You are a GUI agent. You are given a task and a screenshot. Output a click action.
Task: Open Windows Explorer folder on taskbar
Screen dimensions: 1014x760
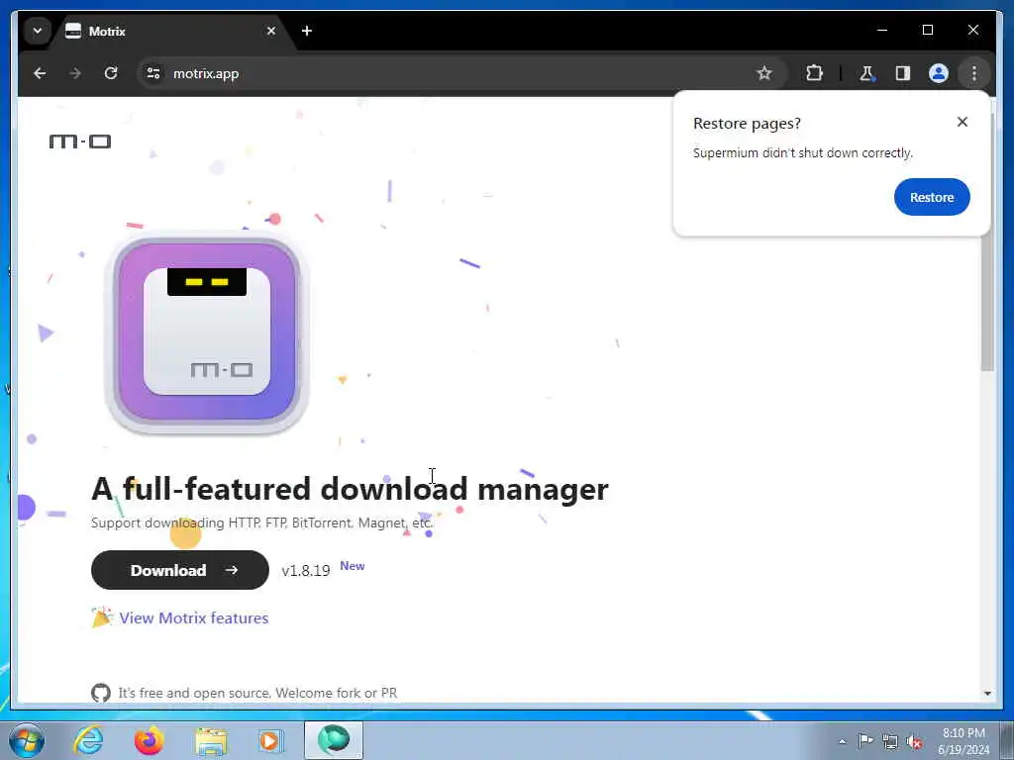tap(211, 740)
